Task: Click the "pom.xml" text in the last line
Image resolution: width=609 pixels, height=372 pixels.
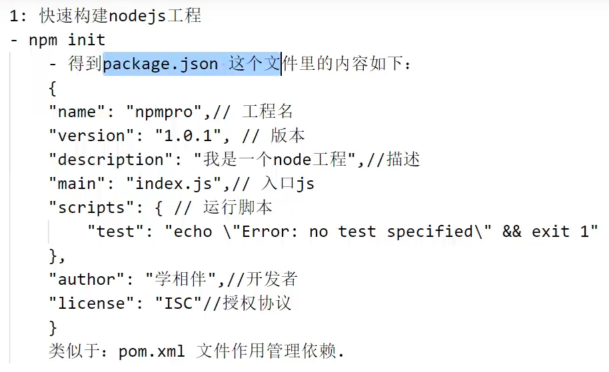Action: (153, 351)
